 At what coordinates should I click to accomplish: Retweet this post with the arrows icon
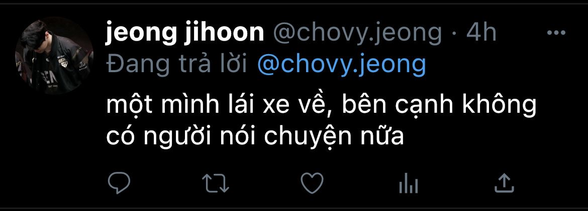pyautogui.click(x=215, y=183)
